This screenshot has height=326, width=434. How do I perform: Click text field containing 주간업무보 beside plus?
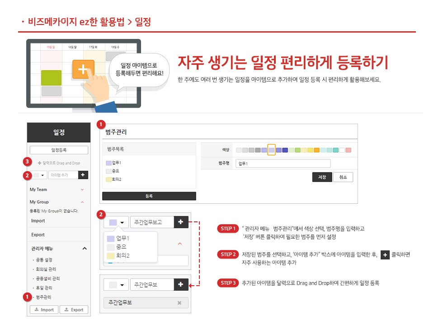(x=152, y=285)
